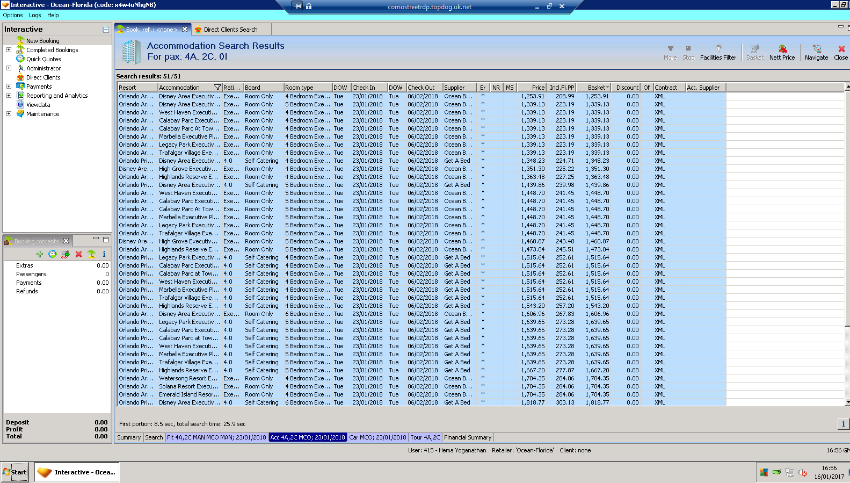Click the Maintenance icon in the navigation tree
This screenshot has width=850, height=483.
(20, 113)
